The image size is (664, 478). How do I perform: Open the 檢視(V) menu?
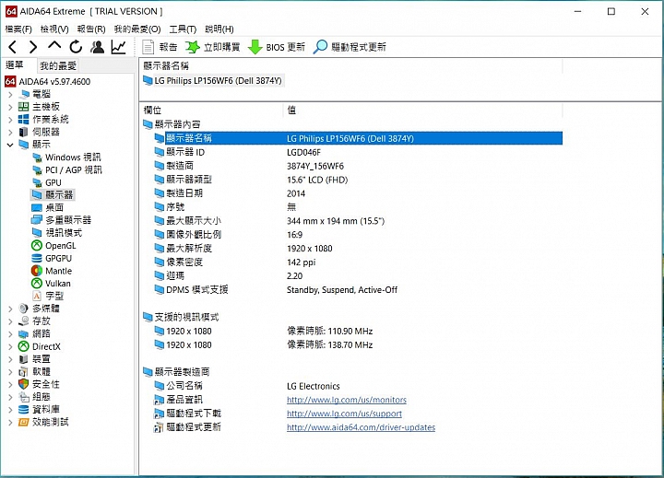pos(54,29)
